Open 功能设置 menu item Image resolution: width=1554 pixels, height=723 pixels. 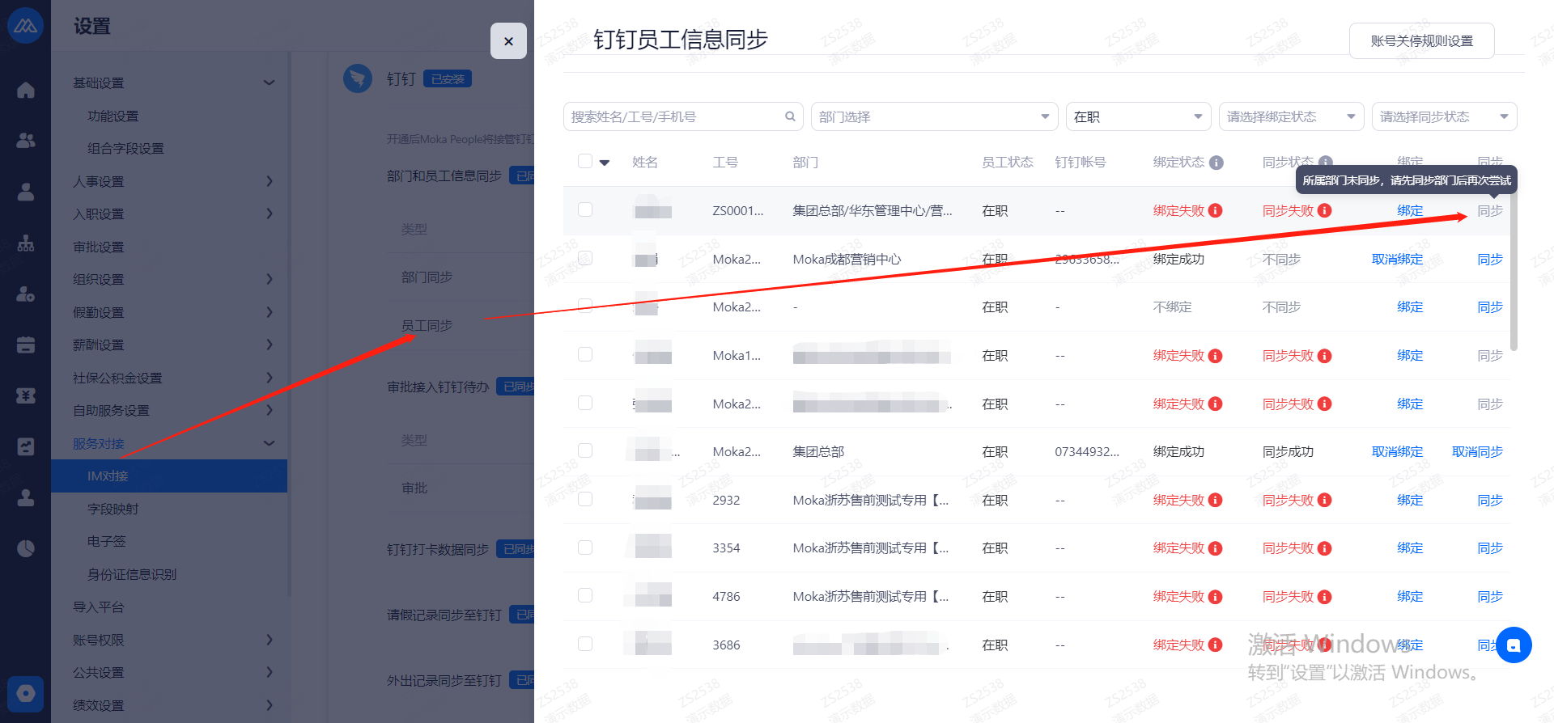coord(113,116)
